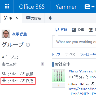Click the magnifier icon for グループの参照
This screenshot has width=96, height=97.
(4, 74)
